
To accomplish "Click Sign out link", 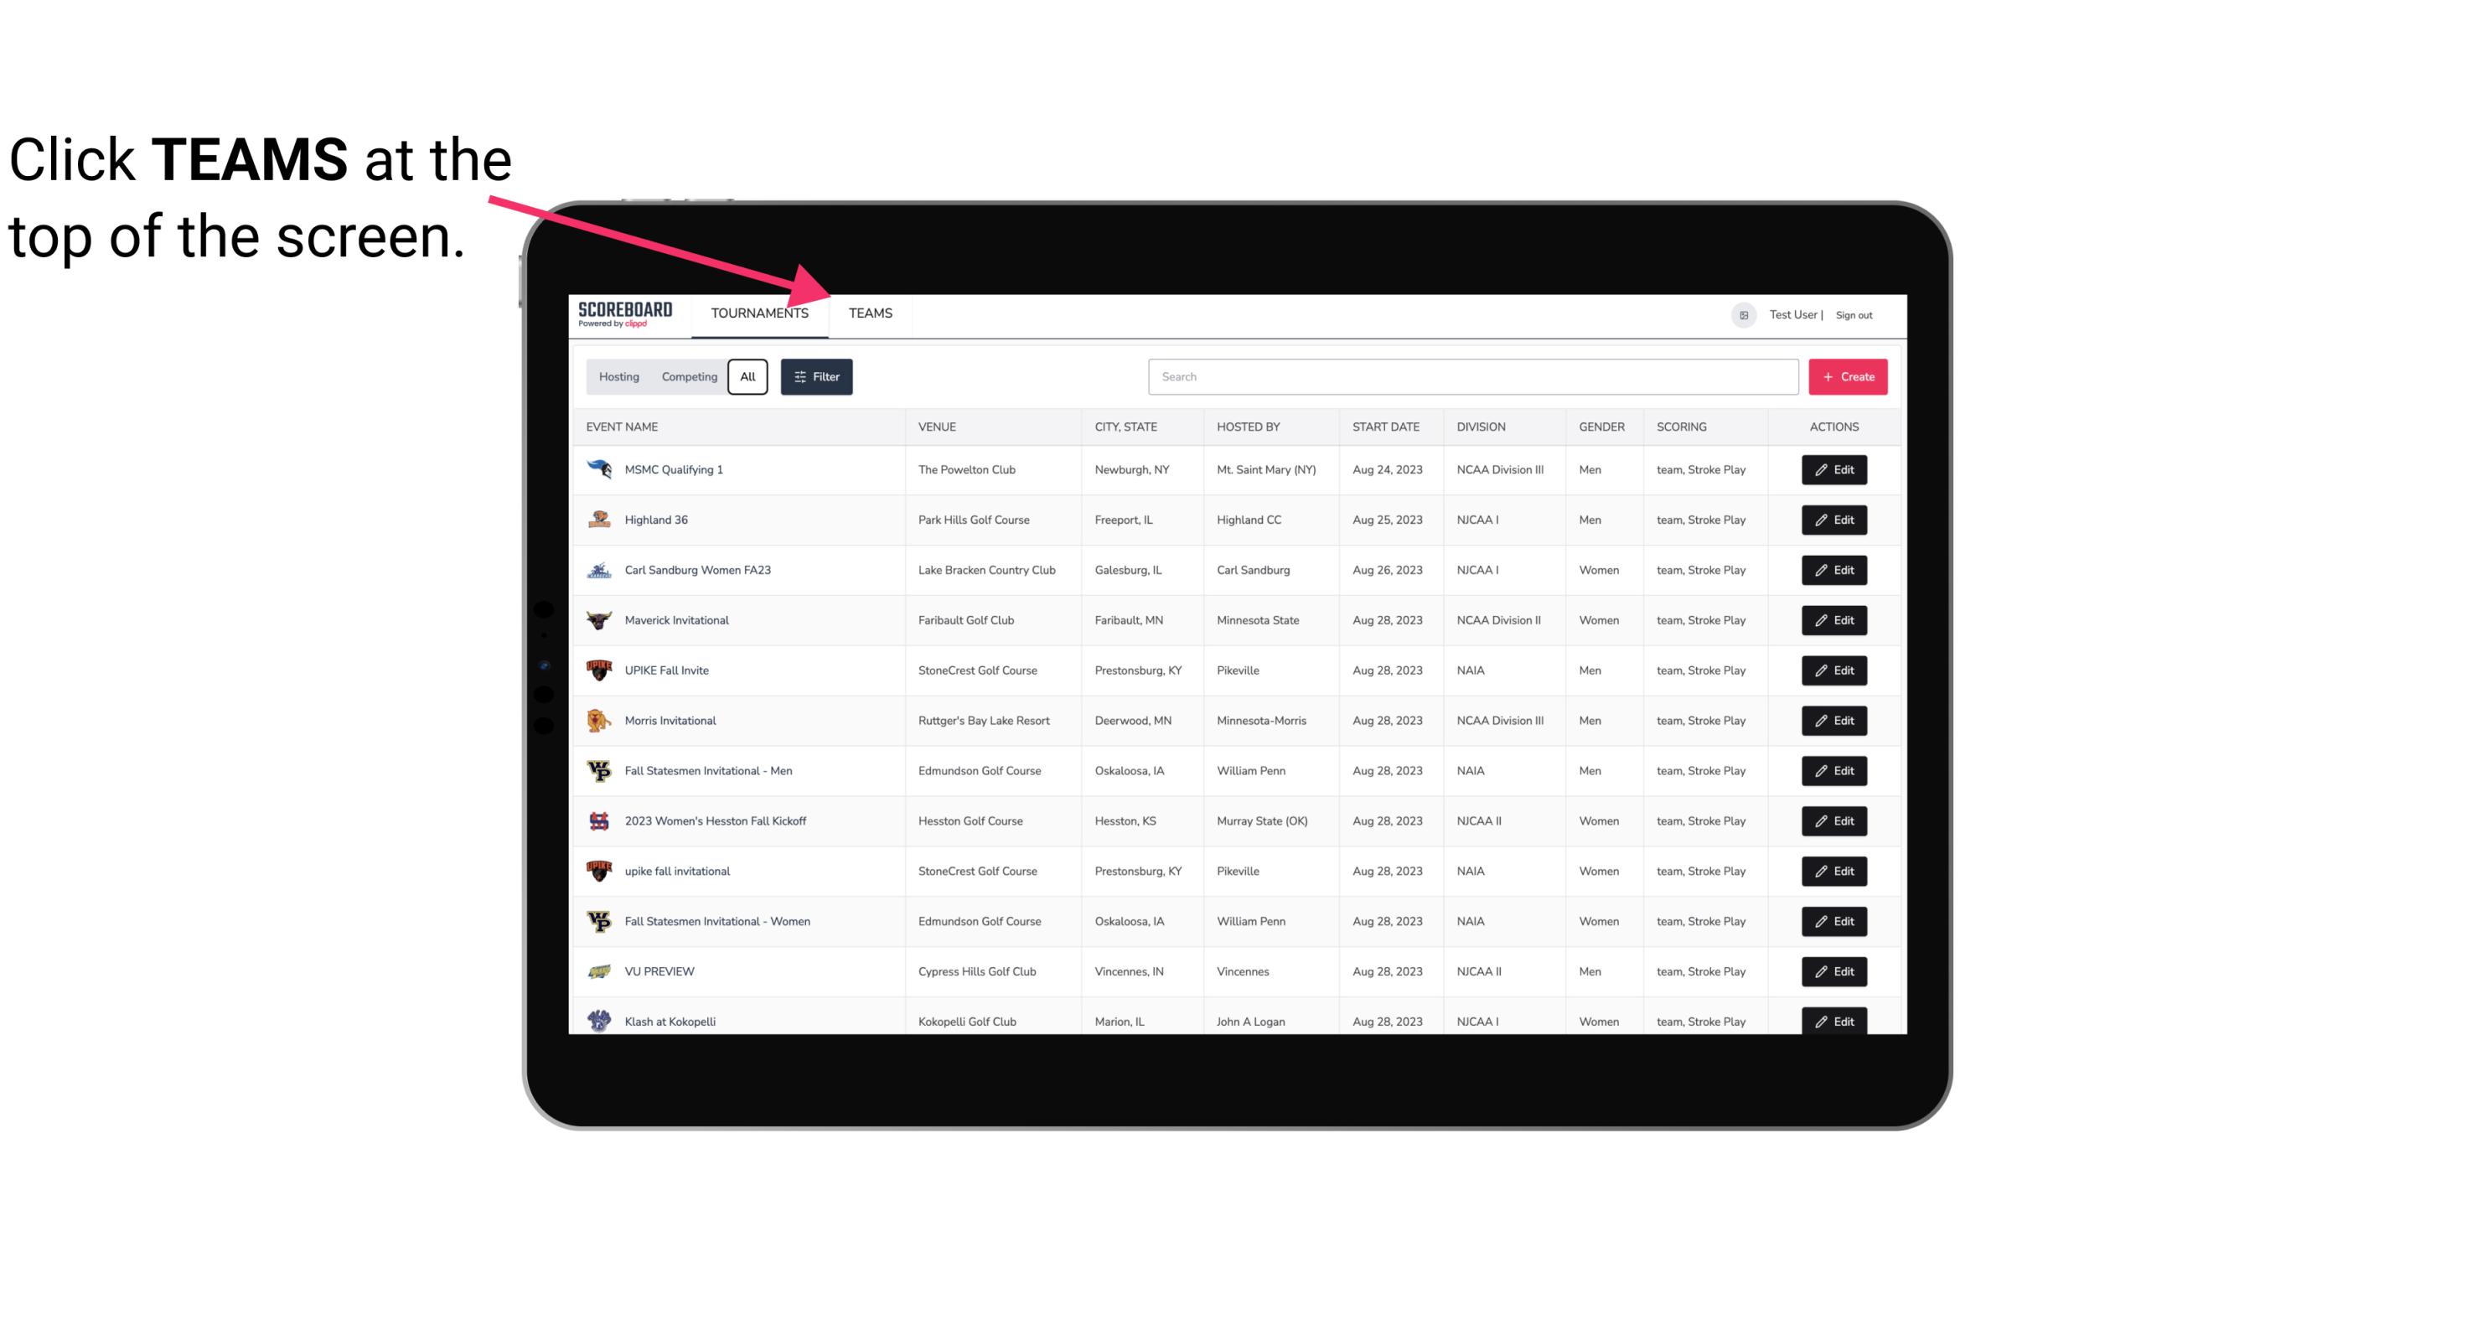I will 1854,313.
